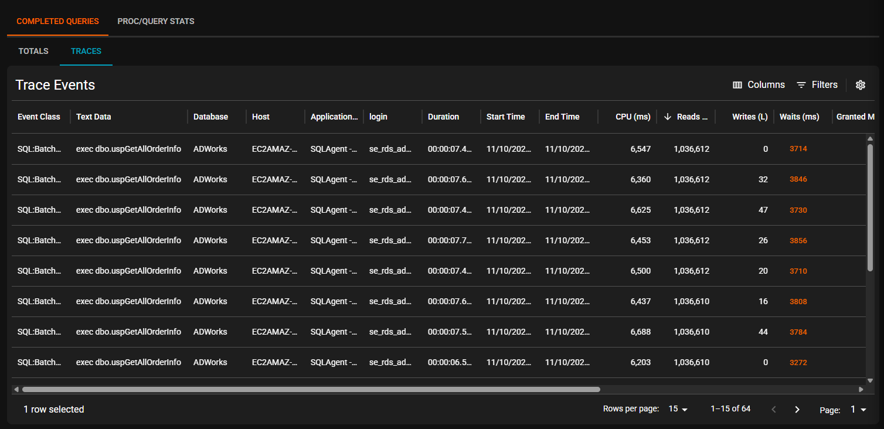Viewport: 884px width, 429px height.
Task: Open the Rows per page dropdown
Action: pos(678,409)
